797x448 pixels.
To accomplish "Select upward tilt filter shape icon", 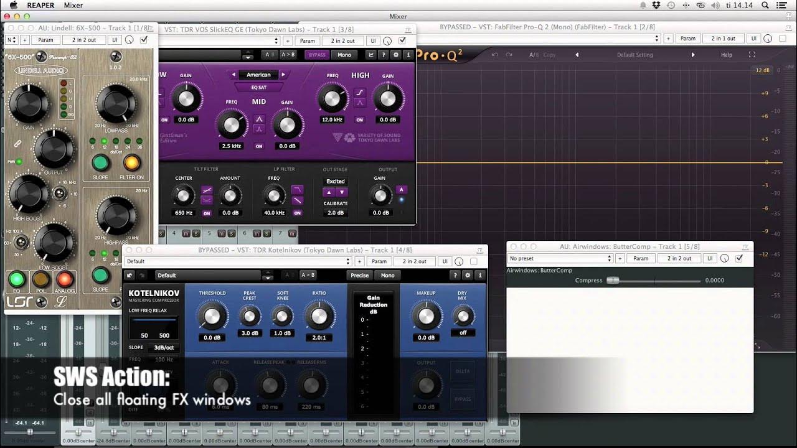I will pyautogui.click(x=207, y=190).
